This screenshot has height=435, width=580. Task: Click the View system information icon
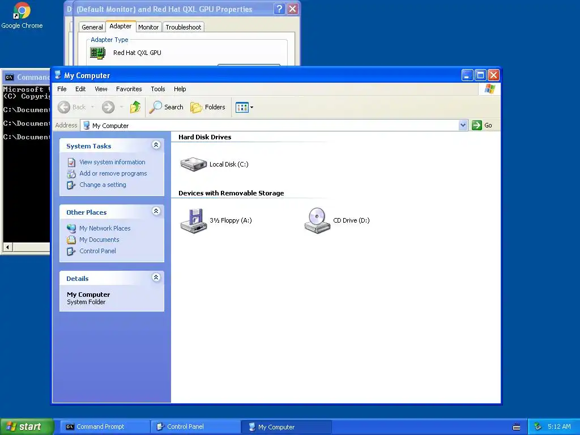71,163
